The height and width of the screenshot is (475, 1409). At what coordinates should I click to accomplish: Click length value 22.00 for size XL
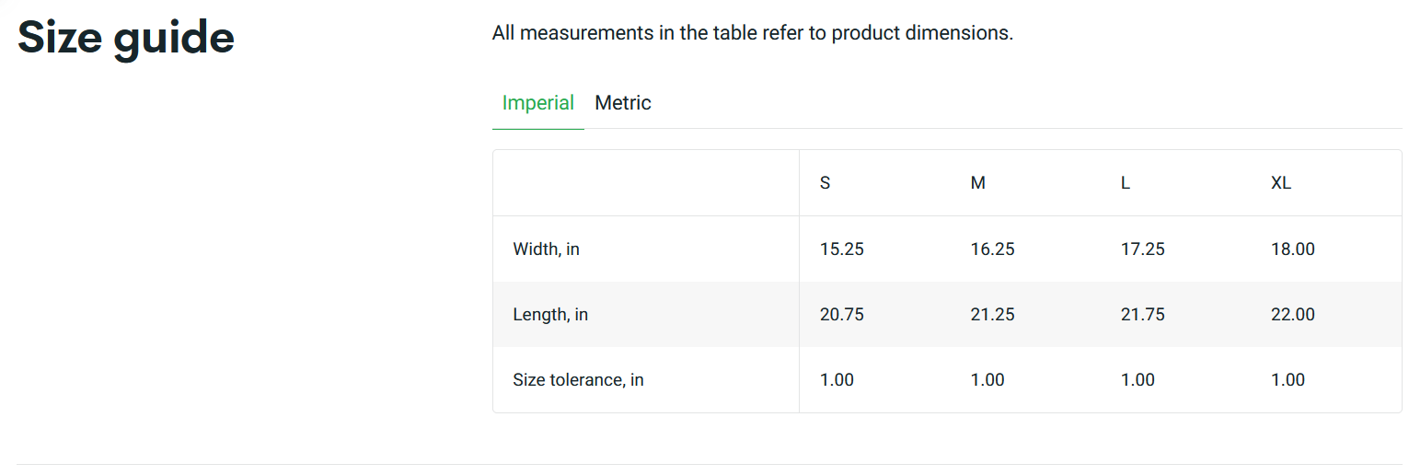click(1293, 315)
